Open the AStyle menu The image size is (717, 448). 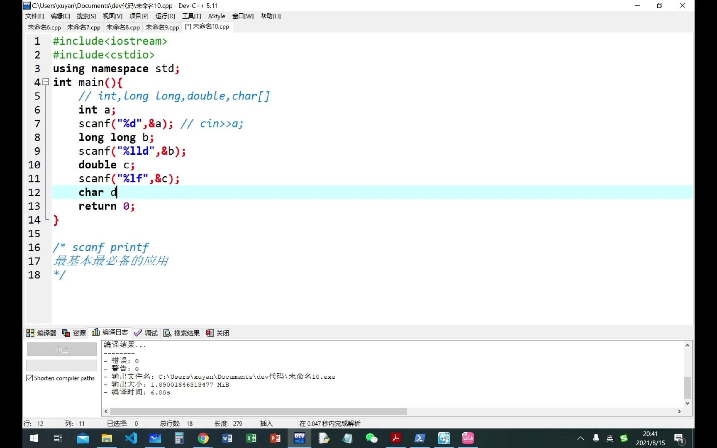217,16
